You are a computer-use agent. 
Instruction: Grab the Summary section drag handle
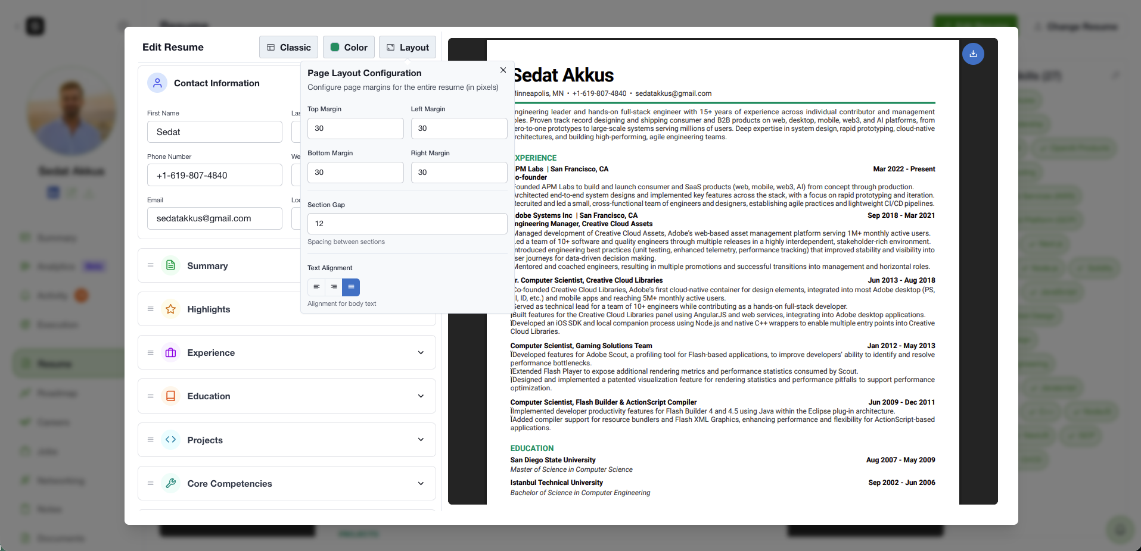pos(151,265)
